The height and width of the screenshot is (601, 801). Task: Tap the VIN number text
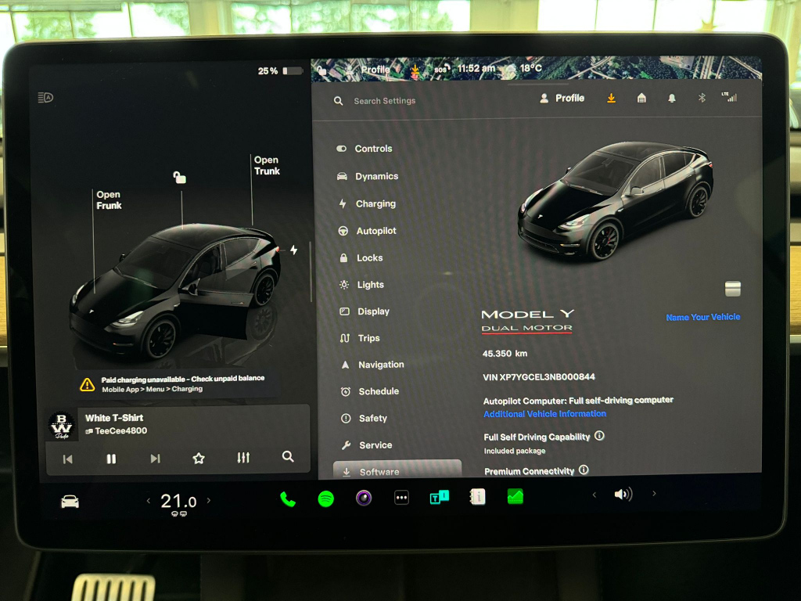[539, 377]
